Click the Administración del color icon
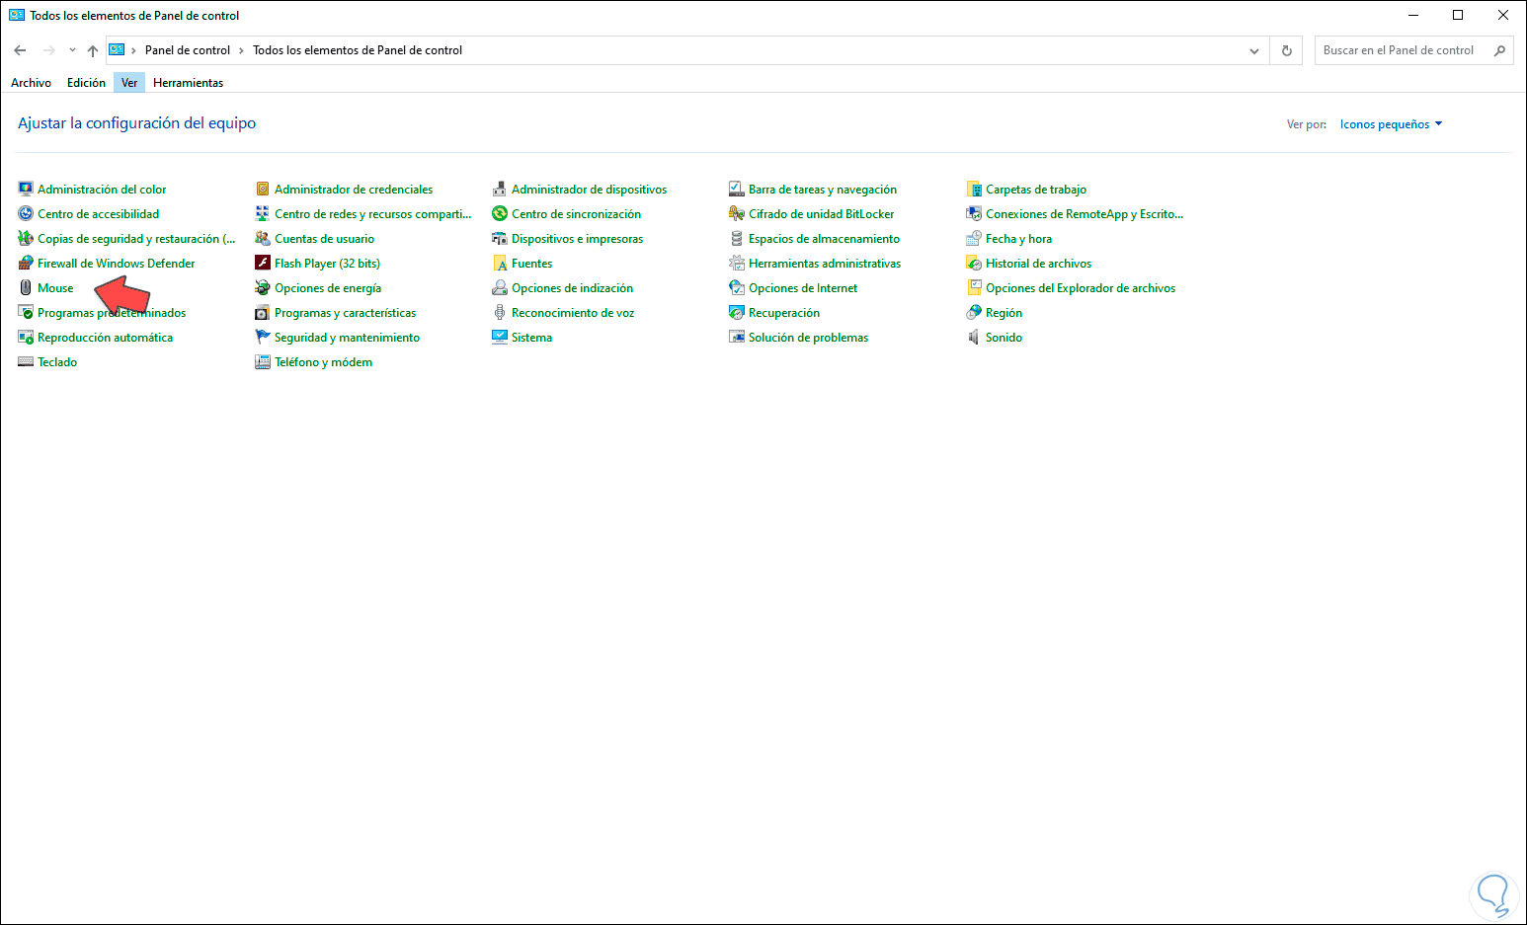1527x925 pixels. pos(26,189)
